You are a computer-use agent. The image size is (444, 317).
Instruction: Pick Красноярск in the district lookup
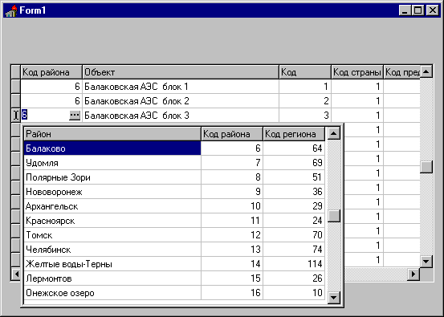click(x=174, y=221)
